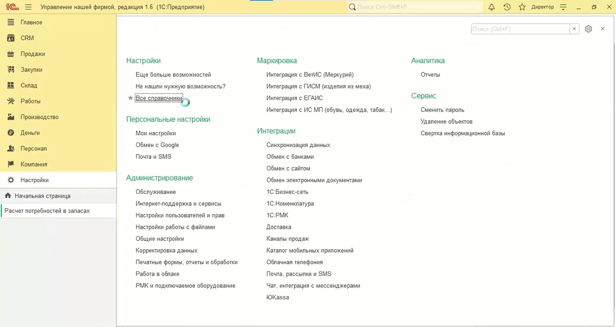Image resolution: width=616 pixels, height=327 pixels.
Task: Open the notifications bell
Action: 492,7
